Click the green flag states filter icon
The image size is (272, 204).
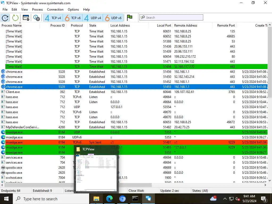click(x=129, y=18)
